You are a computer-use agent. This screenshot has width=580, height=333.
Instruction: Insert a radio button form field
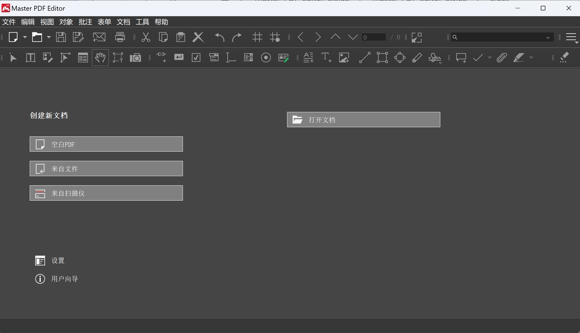266,57
